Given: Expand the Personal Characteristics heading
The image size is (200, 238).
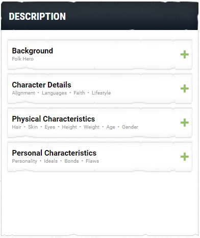Looking at the screenshot, I should tap(54, 153).
